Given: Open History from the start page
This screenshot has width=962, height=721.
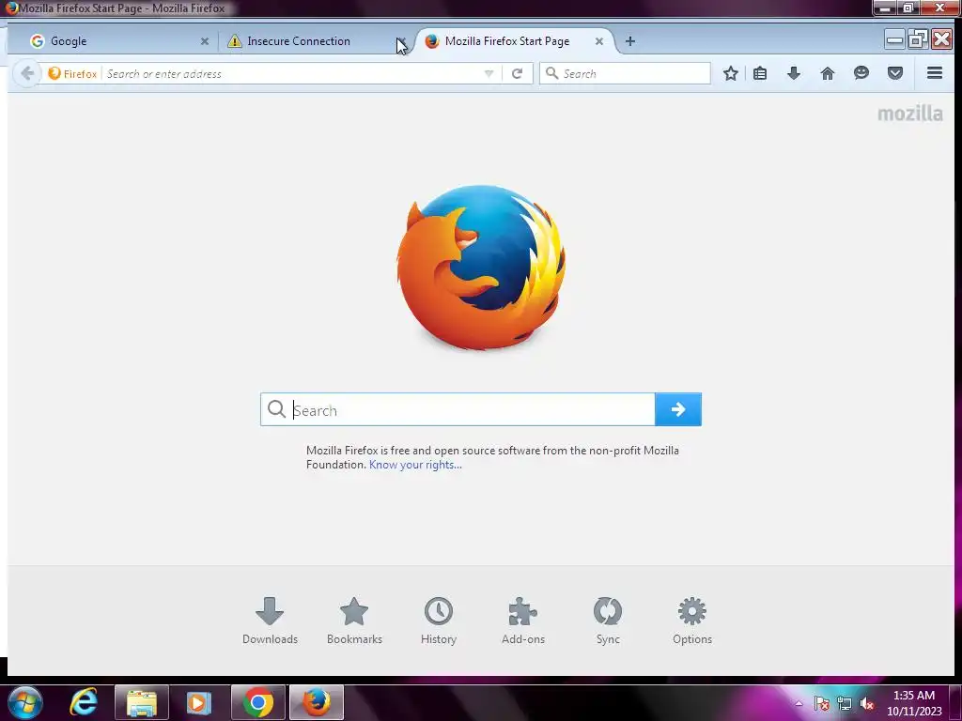Looking at the screenshot, I should pyautogui.click(x=439, y=621).
